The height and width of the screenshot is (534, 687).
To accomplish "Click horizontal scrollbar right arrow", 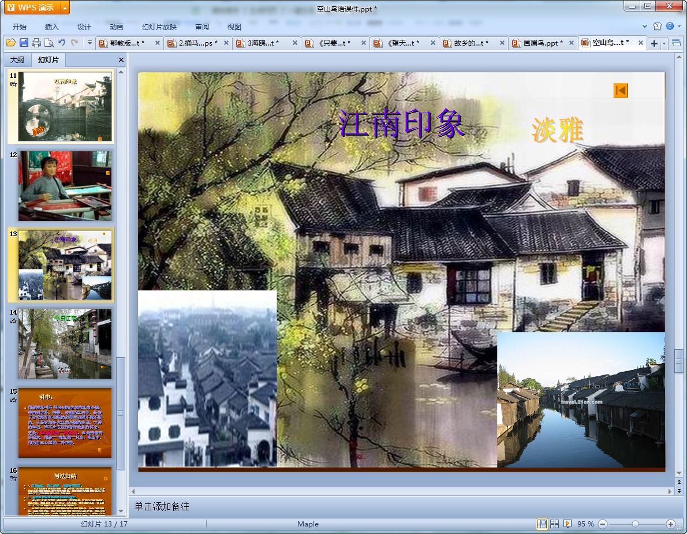I will click(x=670, y=491).
